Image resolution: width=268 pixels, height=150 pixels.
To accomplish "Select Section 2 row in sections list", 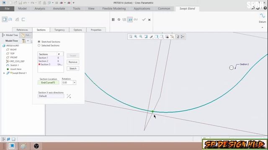I will 51,61.
